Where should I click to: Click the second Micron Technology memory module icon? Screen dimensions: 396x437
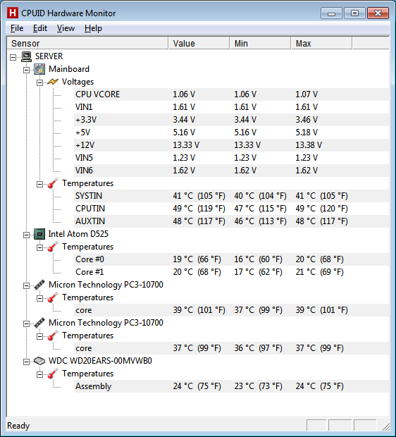39,323
